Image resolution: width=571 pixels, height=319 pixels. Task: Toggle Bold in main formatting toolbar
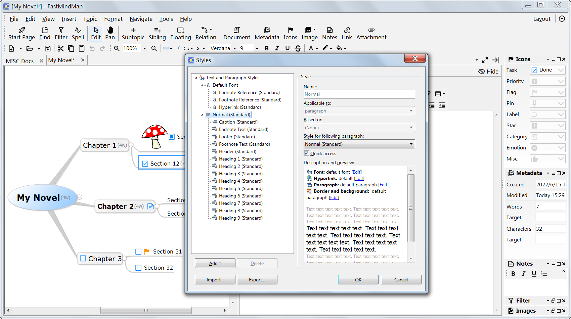click(267, 48)
